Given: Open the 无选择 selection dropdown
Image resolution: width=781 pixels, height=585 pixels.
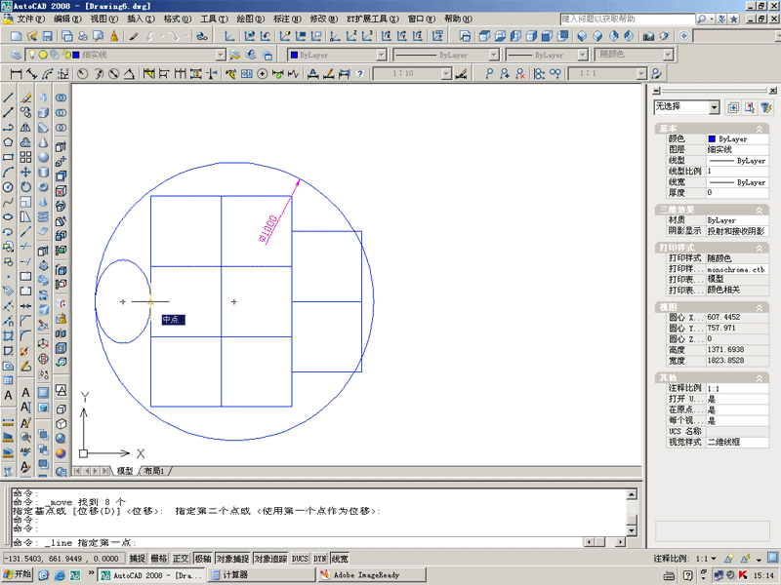Looking at the screenshot, I should 715,107.
